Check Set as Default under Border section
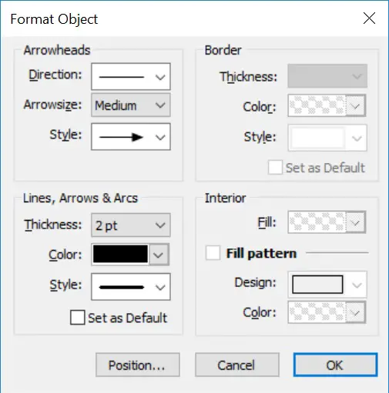The image size is (389, 393). tap(275, 168)
